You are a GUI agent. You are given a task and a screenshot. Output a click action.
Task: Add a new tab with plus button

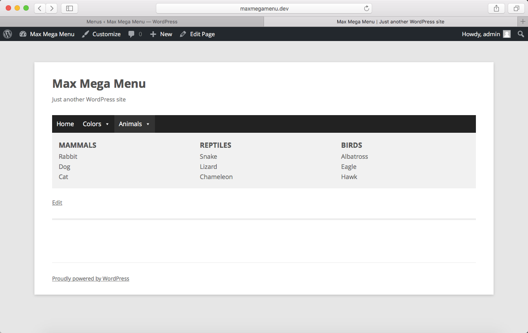pyautogui.click(x=523, y=22)
